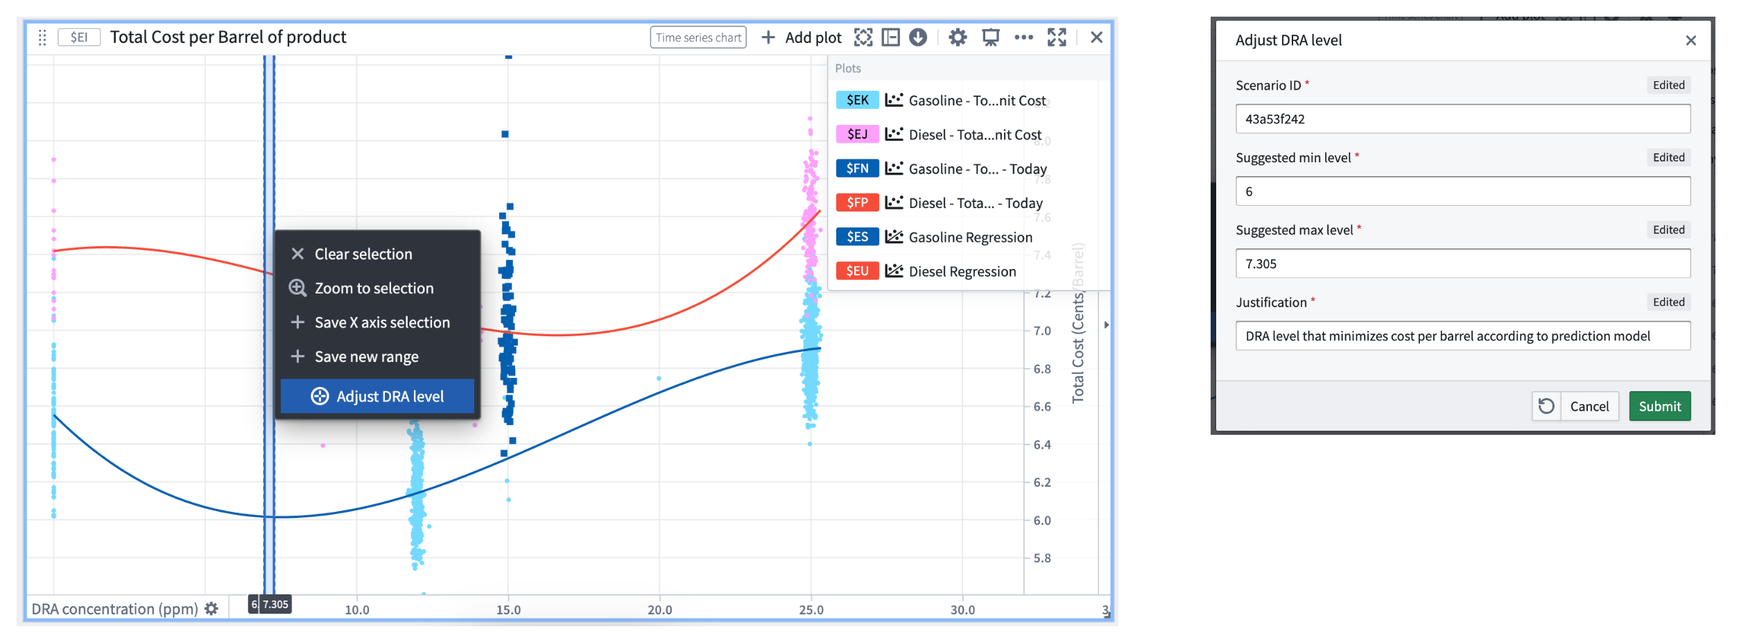Click the $ES Gasoline Regression swatch
The image size is (1739, 638).
click(858, 236)
